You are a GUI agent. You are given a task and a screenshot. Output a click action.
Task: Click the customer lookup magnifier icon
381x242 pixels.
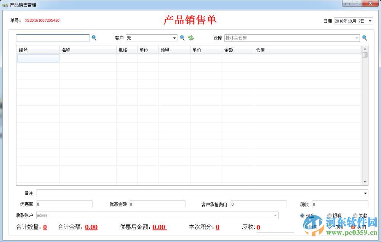pyautogui.click(x=182, y=38)
